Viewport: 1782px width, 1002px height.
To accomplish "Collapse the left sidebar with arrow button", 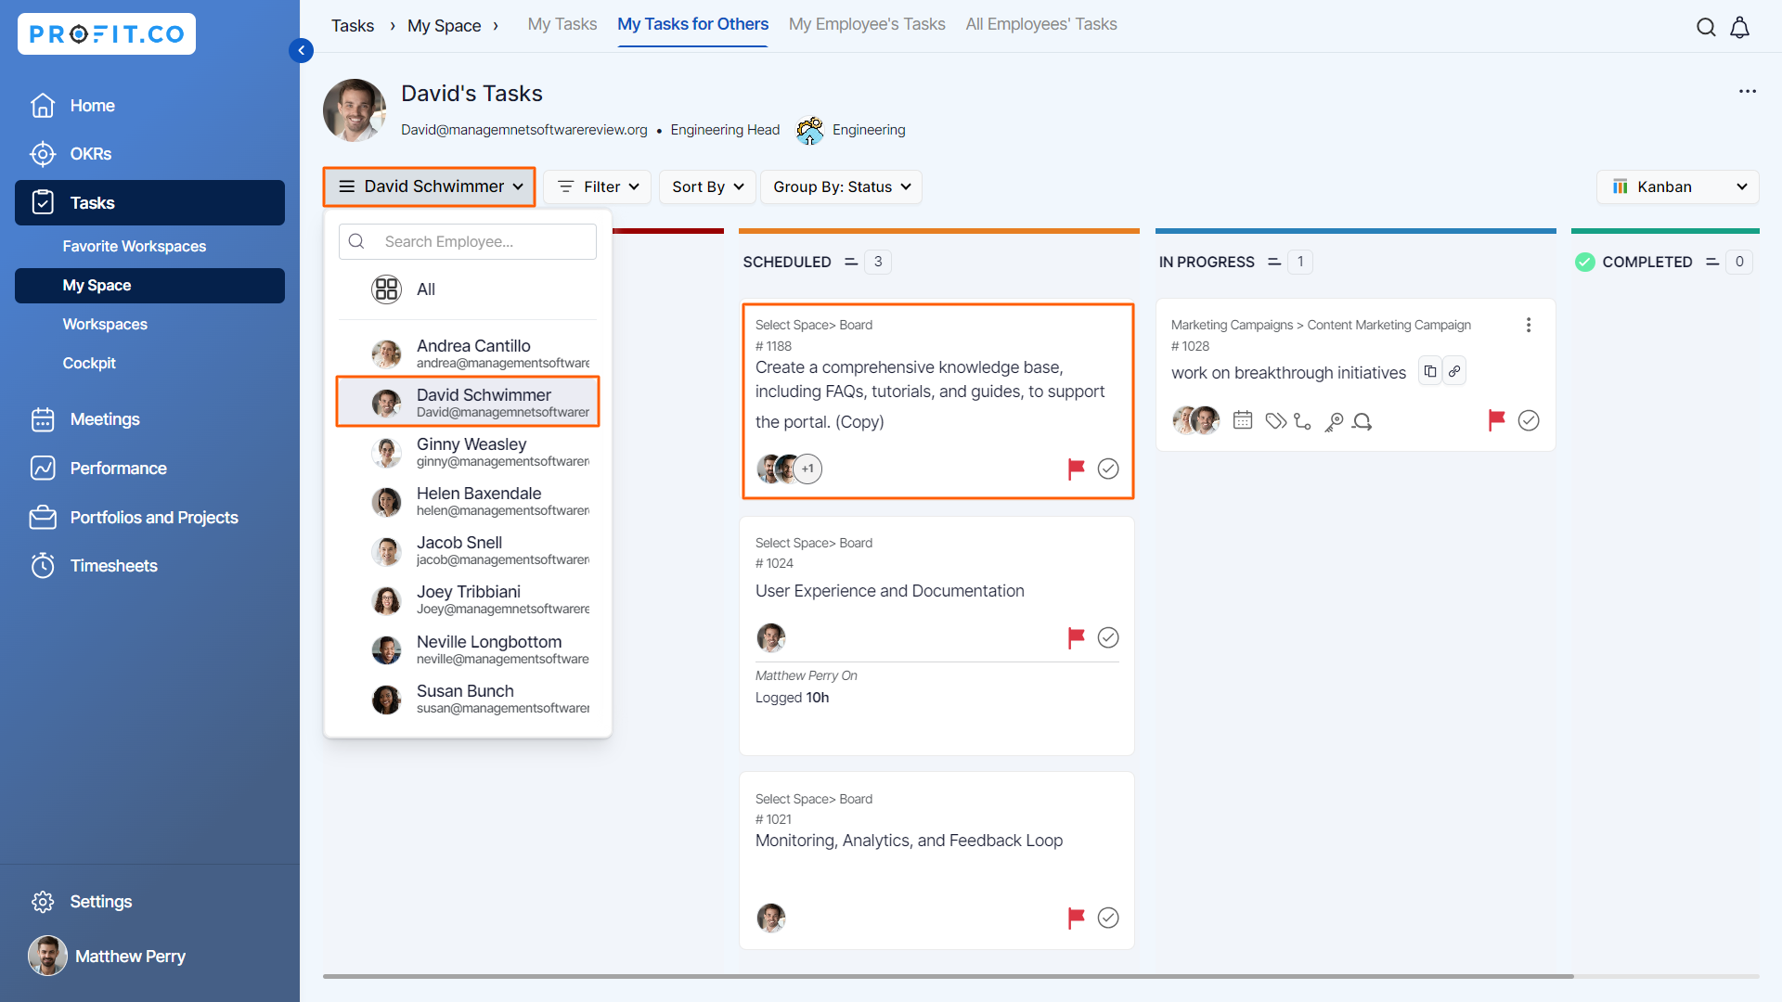I will [301, 50].
